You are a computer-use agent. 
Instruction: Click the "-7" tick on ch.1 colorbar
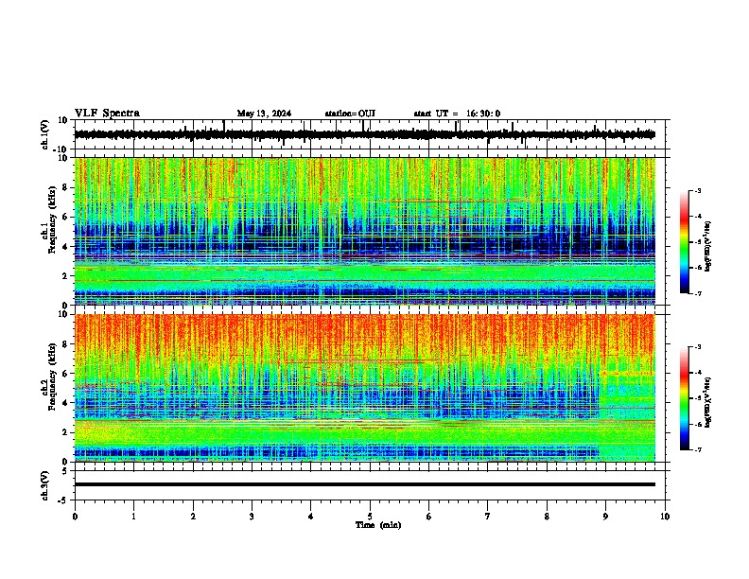(x=697, y=293)
